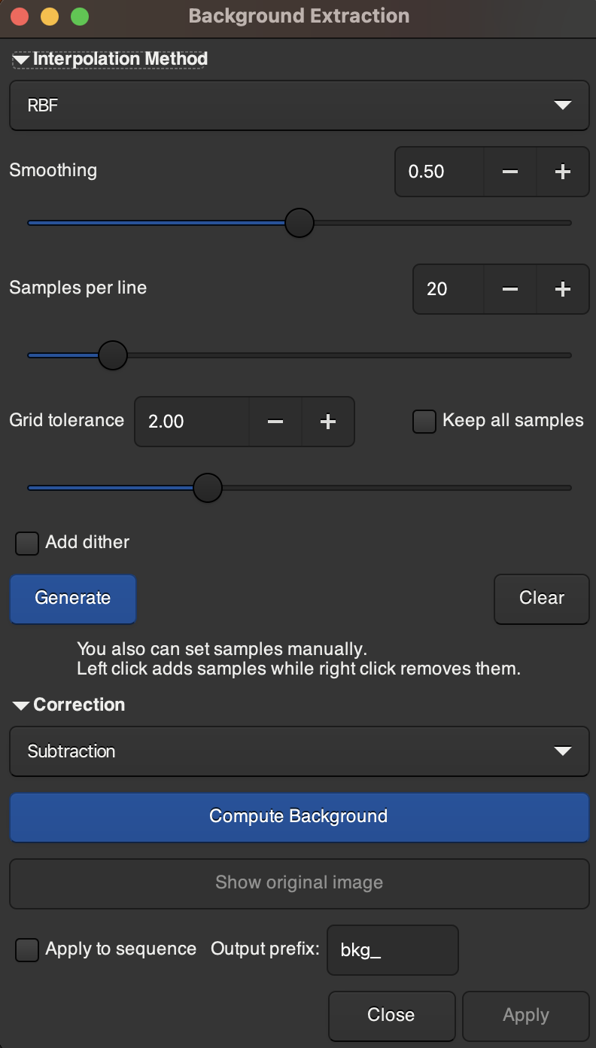Check the Apply to sequence option
This screenshot has height=1048, width=596.
(x=27, y=949)
